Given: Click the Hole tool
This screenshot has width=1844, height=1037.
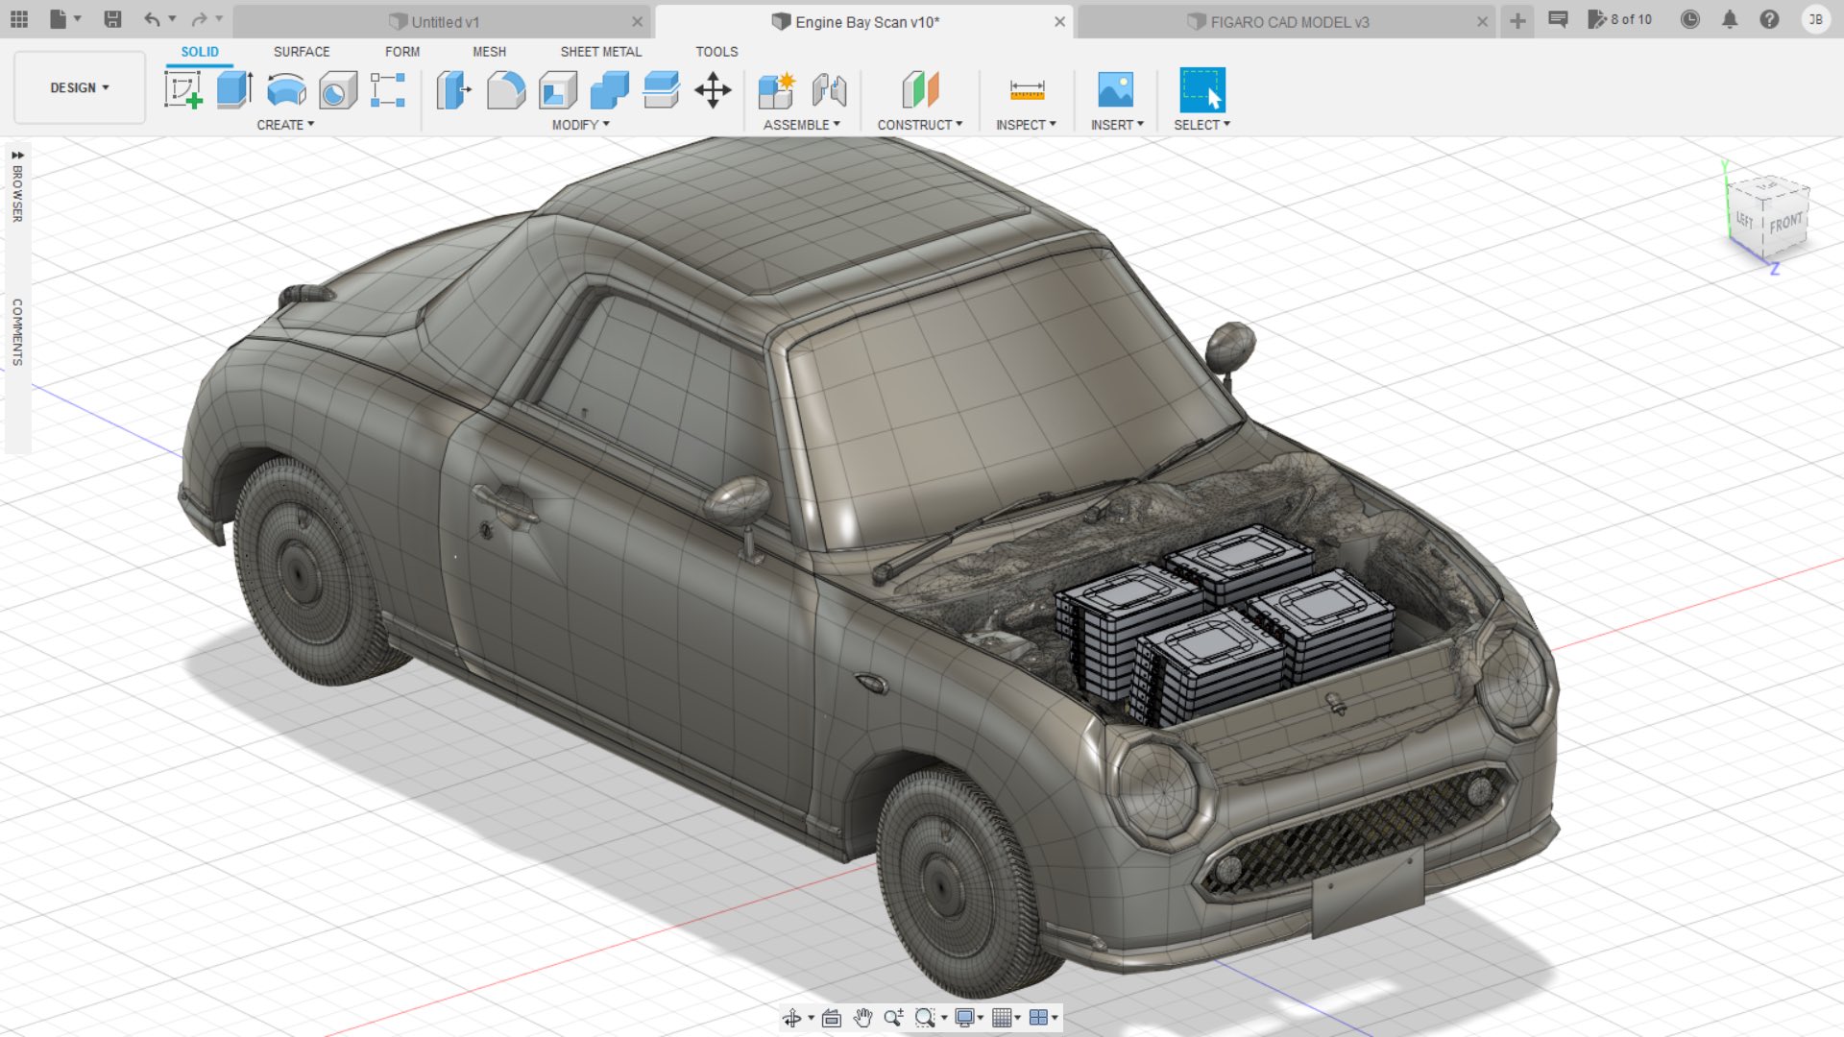Looking at the screenshot, I should coord(337,90).
